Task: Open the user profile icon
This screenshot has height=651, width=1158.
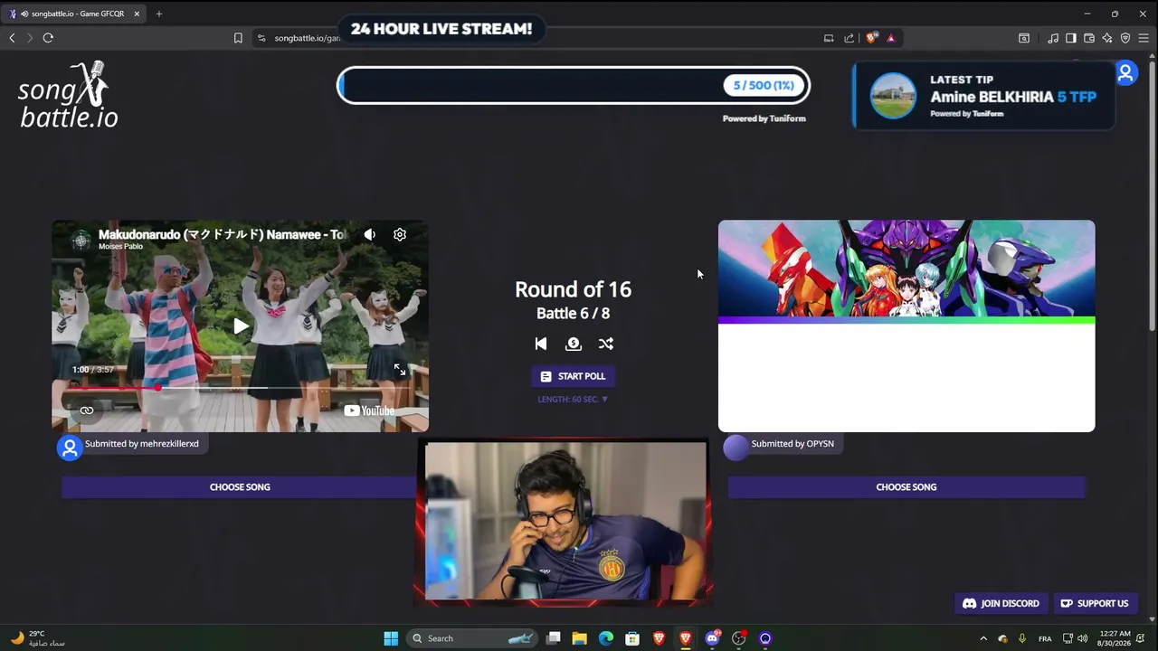Action: pyautogui.click(x=1125, y=73)
